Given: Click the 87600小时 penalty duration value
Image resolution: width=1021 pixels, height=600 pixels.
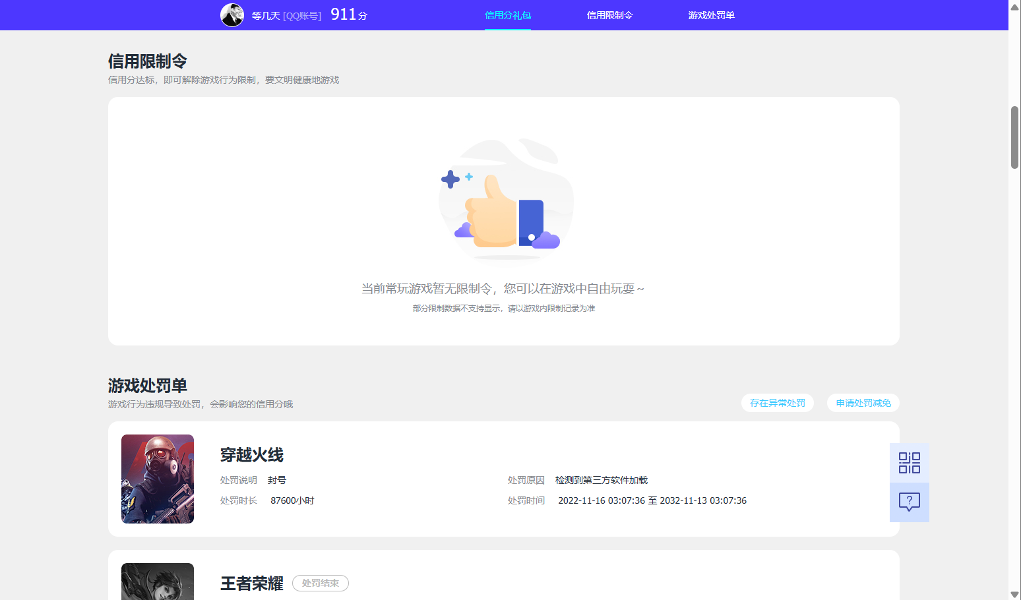Looking at the screenshot, I should click(x=292, y=500).
